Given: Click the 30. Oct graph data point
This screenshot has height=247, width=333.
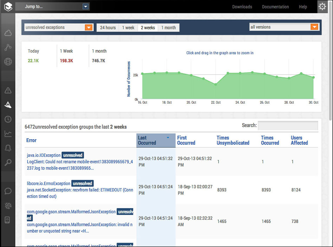Looking at the screenshot, I should tap(313, 78).
